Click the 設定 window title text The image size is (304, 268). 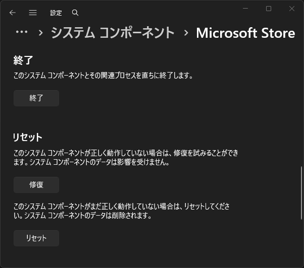point(56,13)
